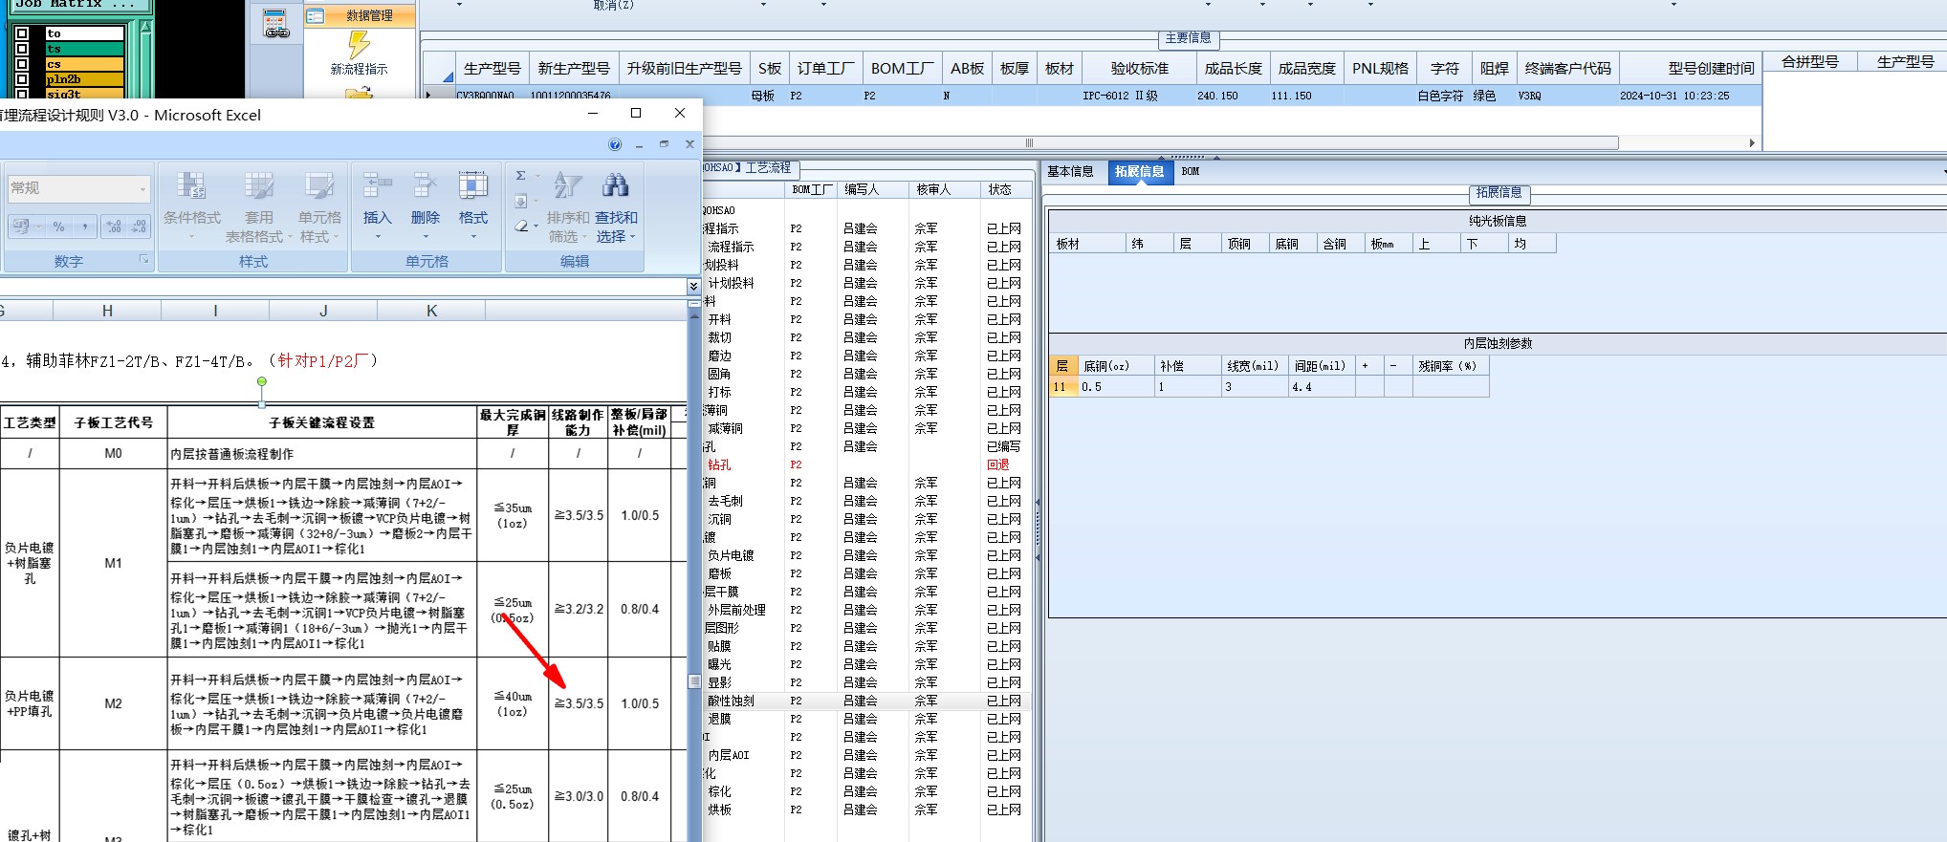The height and width of the screenshot is (842, 1947).
Task: Open 数字 group dialog launcher
Action: point(144,260)
